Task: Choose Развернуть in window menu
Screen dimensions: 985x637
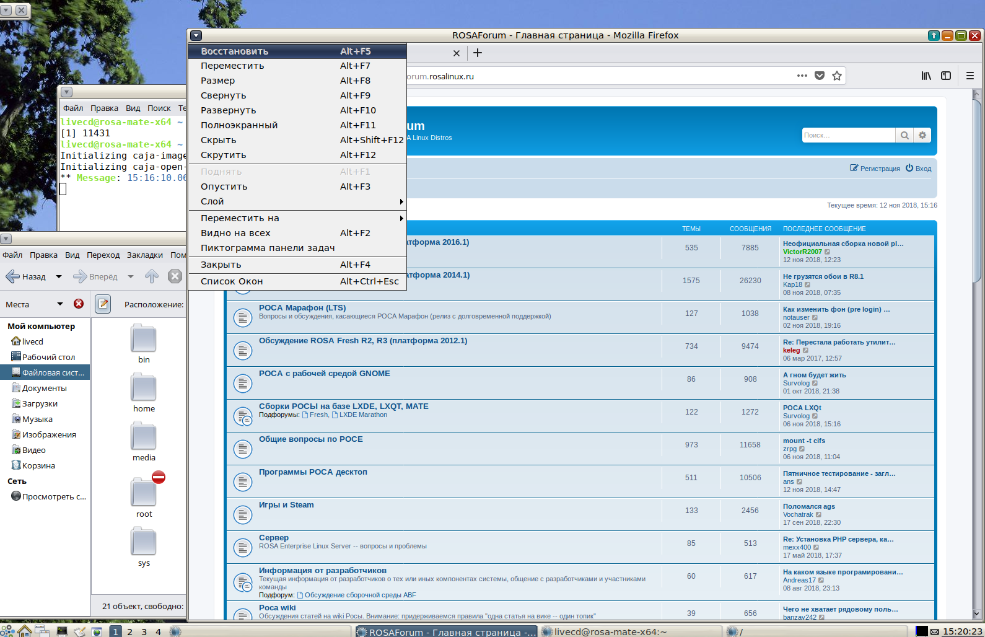Action: 297,110
